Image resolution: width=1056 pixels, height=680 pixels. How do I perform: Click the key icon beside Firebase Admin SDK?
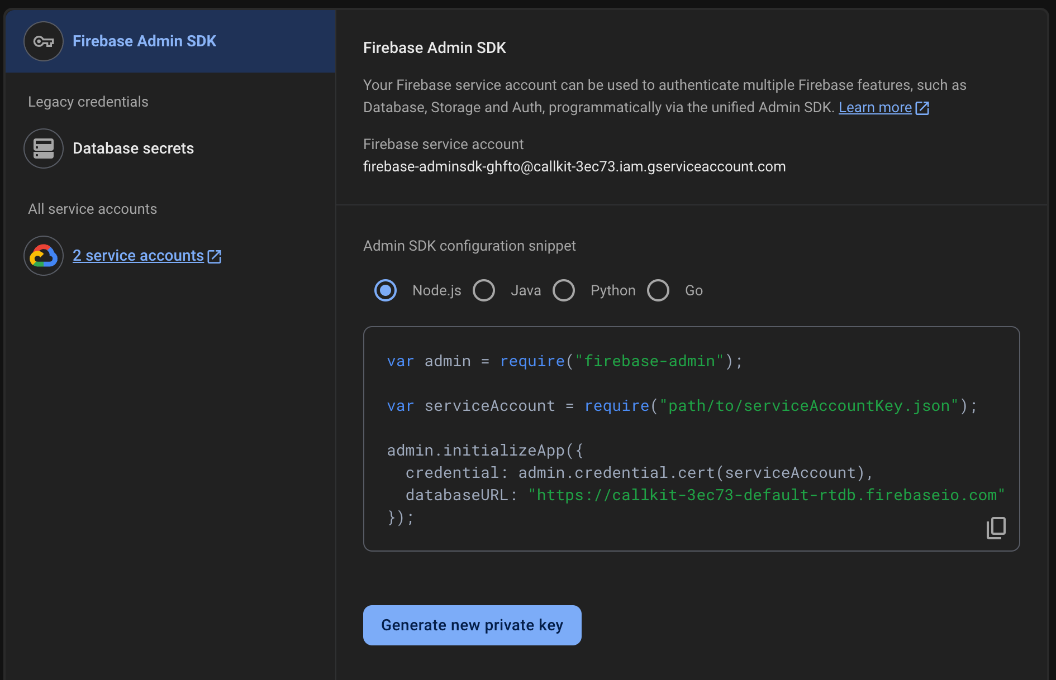pos(44,41)
